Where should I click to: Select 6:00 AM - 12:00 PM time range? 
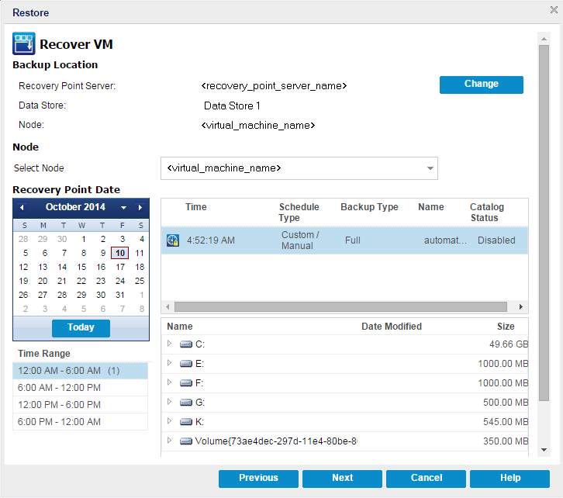[81, 388]
